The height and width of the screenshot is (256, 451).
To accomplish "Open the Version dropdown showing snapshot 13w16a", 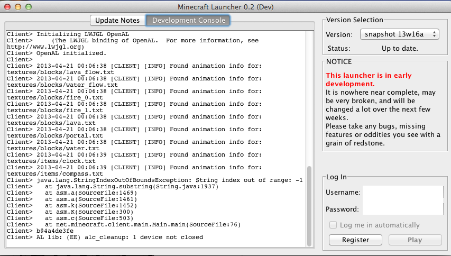I will point(400,34).
